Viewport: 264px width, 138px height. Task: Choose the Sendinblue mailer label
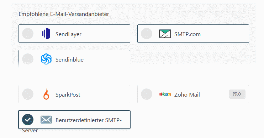[69, 60]
